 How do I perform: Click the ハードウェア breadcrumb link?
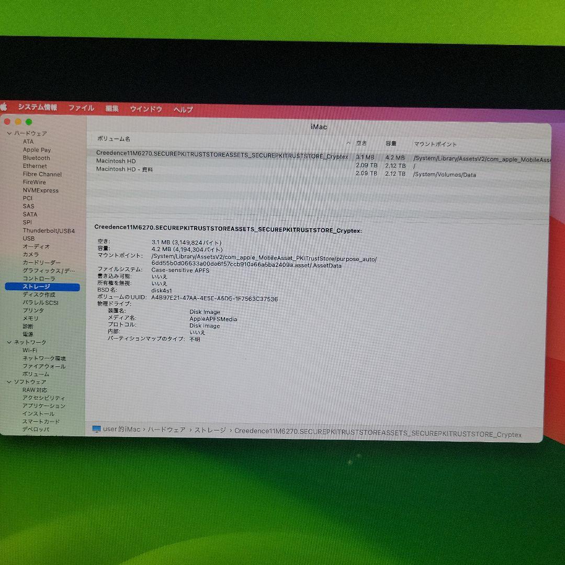(169, 428)
